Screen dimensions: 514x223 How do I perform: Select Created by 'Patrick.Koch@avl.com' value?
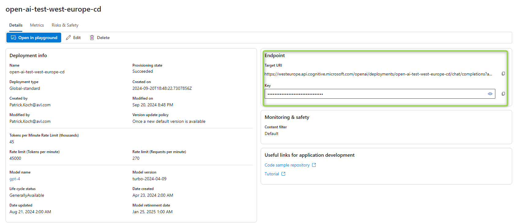[30, 105]
